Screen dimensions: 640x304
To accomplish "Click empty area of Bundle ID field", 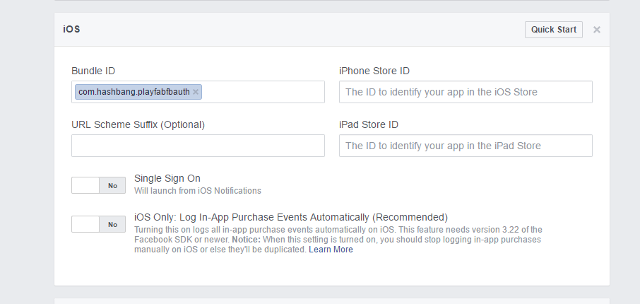I will tap(263, 92).
